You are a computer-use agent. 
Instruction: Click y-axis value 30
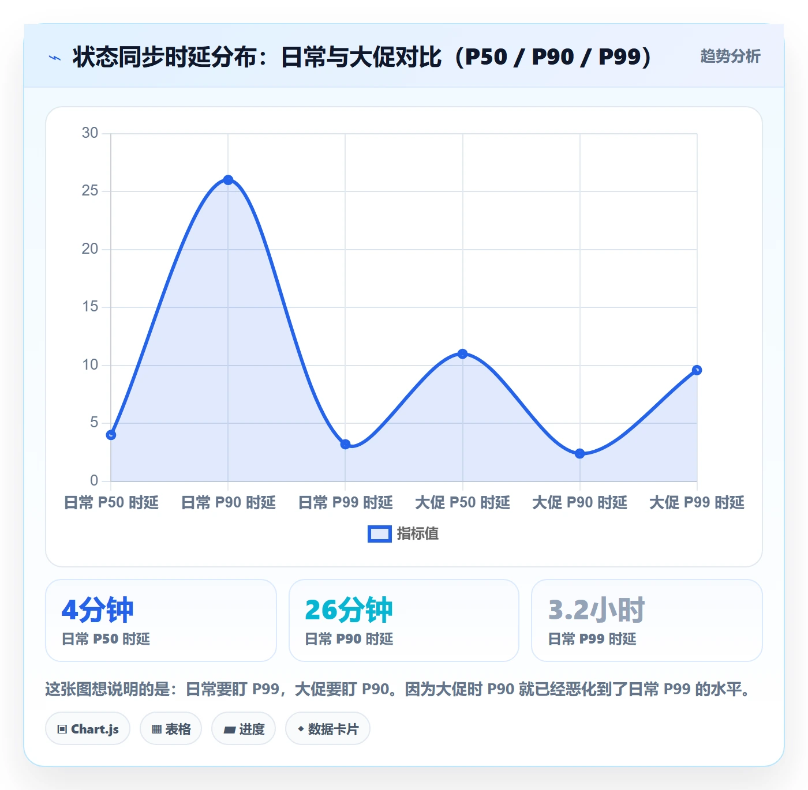[x=90, y=133]
